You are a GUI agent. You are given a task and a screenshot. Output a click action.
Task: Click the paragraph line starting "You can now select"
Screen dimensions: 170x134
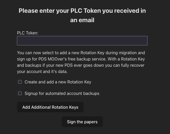81,53
